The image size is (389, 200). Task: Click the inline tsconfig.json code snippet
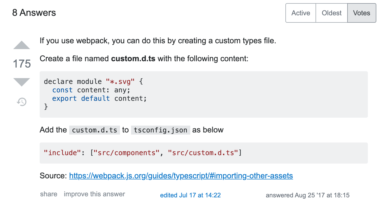pos(161,130)
